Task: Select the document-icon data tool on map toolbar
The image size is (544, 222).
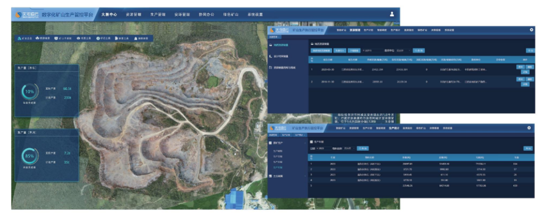Action: point(121,38)
